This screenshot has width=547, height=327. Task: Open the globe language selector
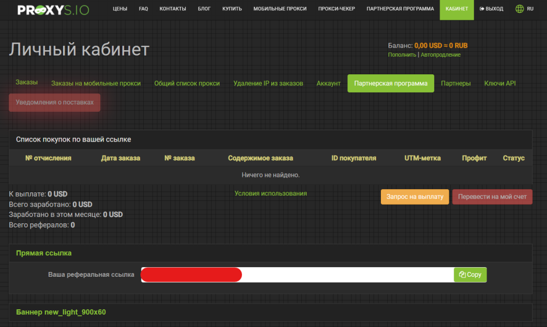tap(519, 9)
